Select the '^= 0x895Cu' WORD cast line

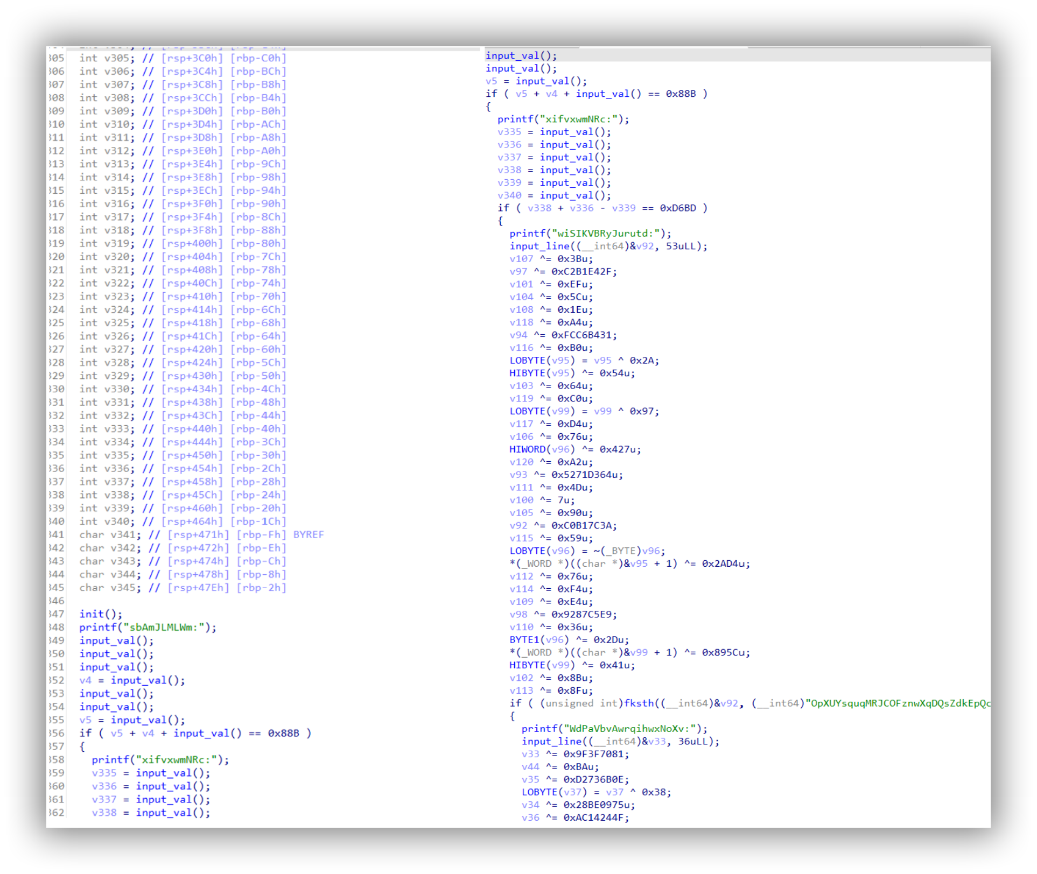click(630, 652)
